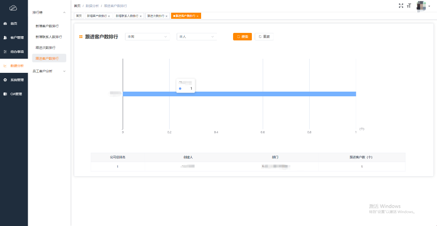Viewport: 437px width, 226px height.
Task: Close the 新增客户数排行 tab
Action: click(x=109, y=16)
